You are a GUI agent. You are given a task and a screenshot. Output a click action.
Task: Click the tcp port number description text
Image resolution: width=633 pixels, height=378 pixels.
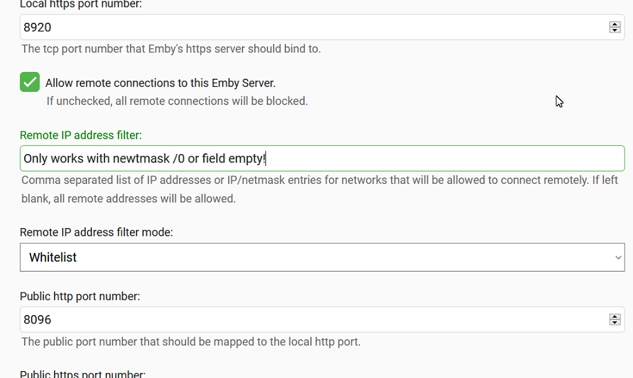coord(171,49)
